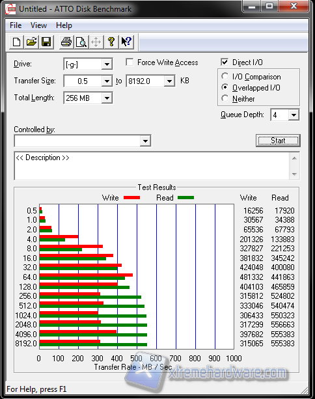Activate the context help arrow icon
Image resolution: width=315 pixels, height=399 pixels.
click(126, 42)
